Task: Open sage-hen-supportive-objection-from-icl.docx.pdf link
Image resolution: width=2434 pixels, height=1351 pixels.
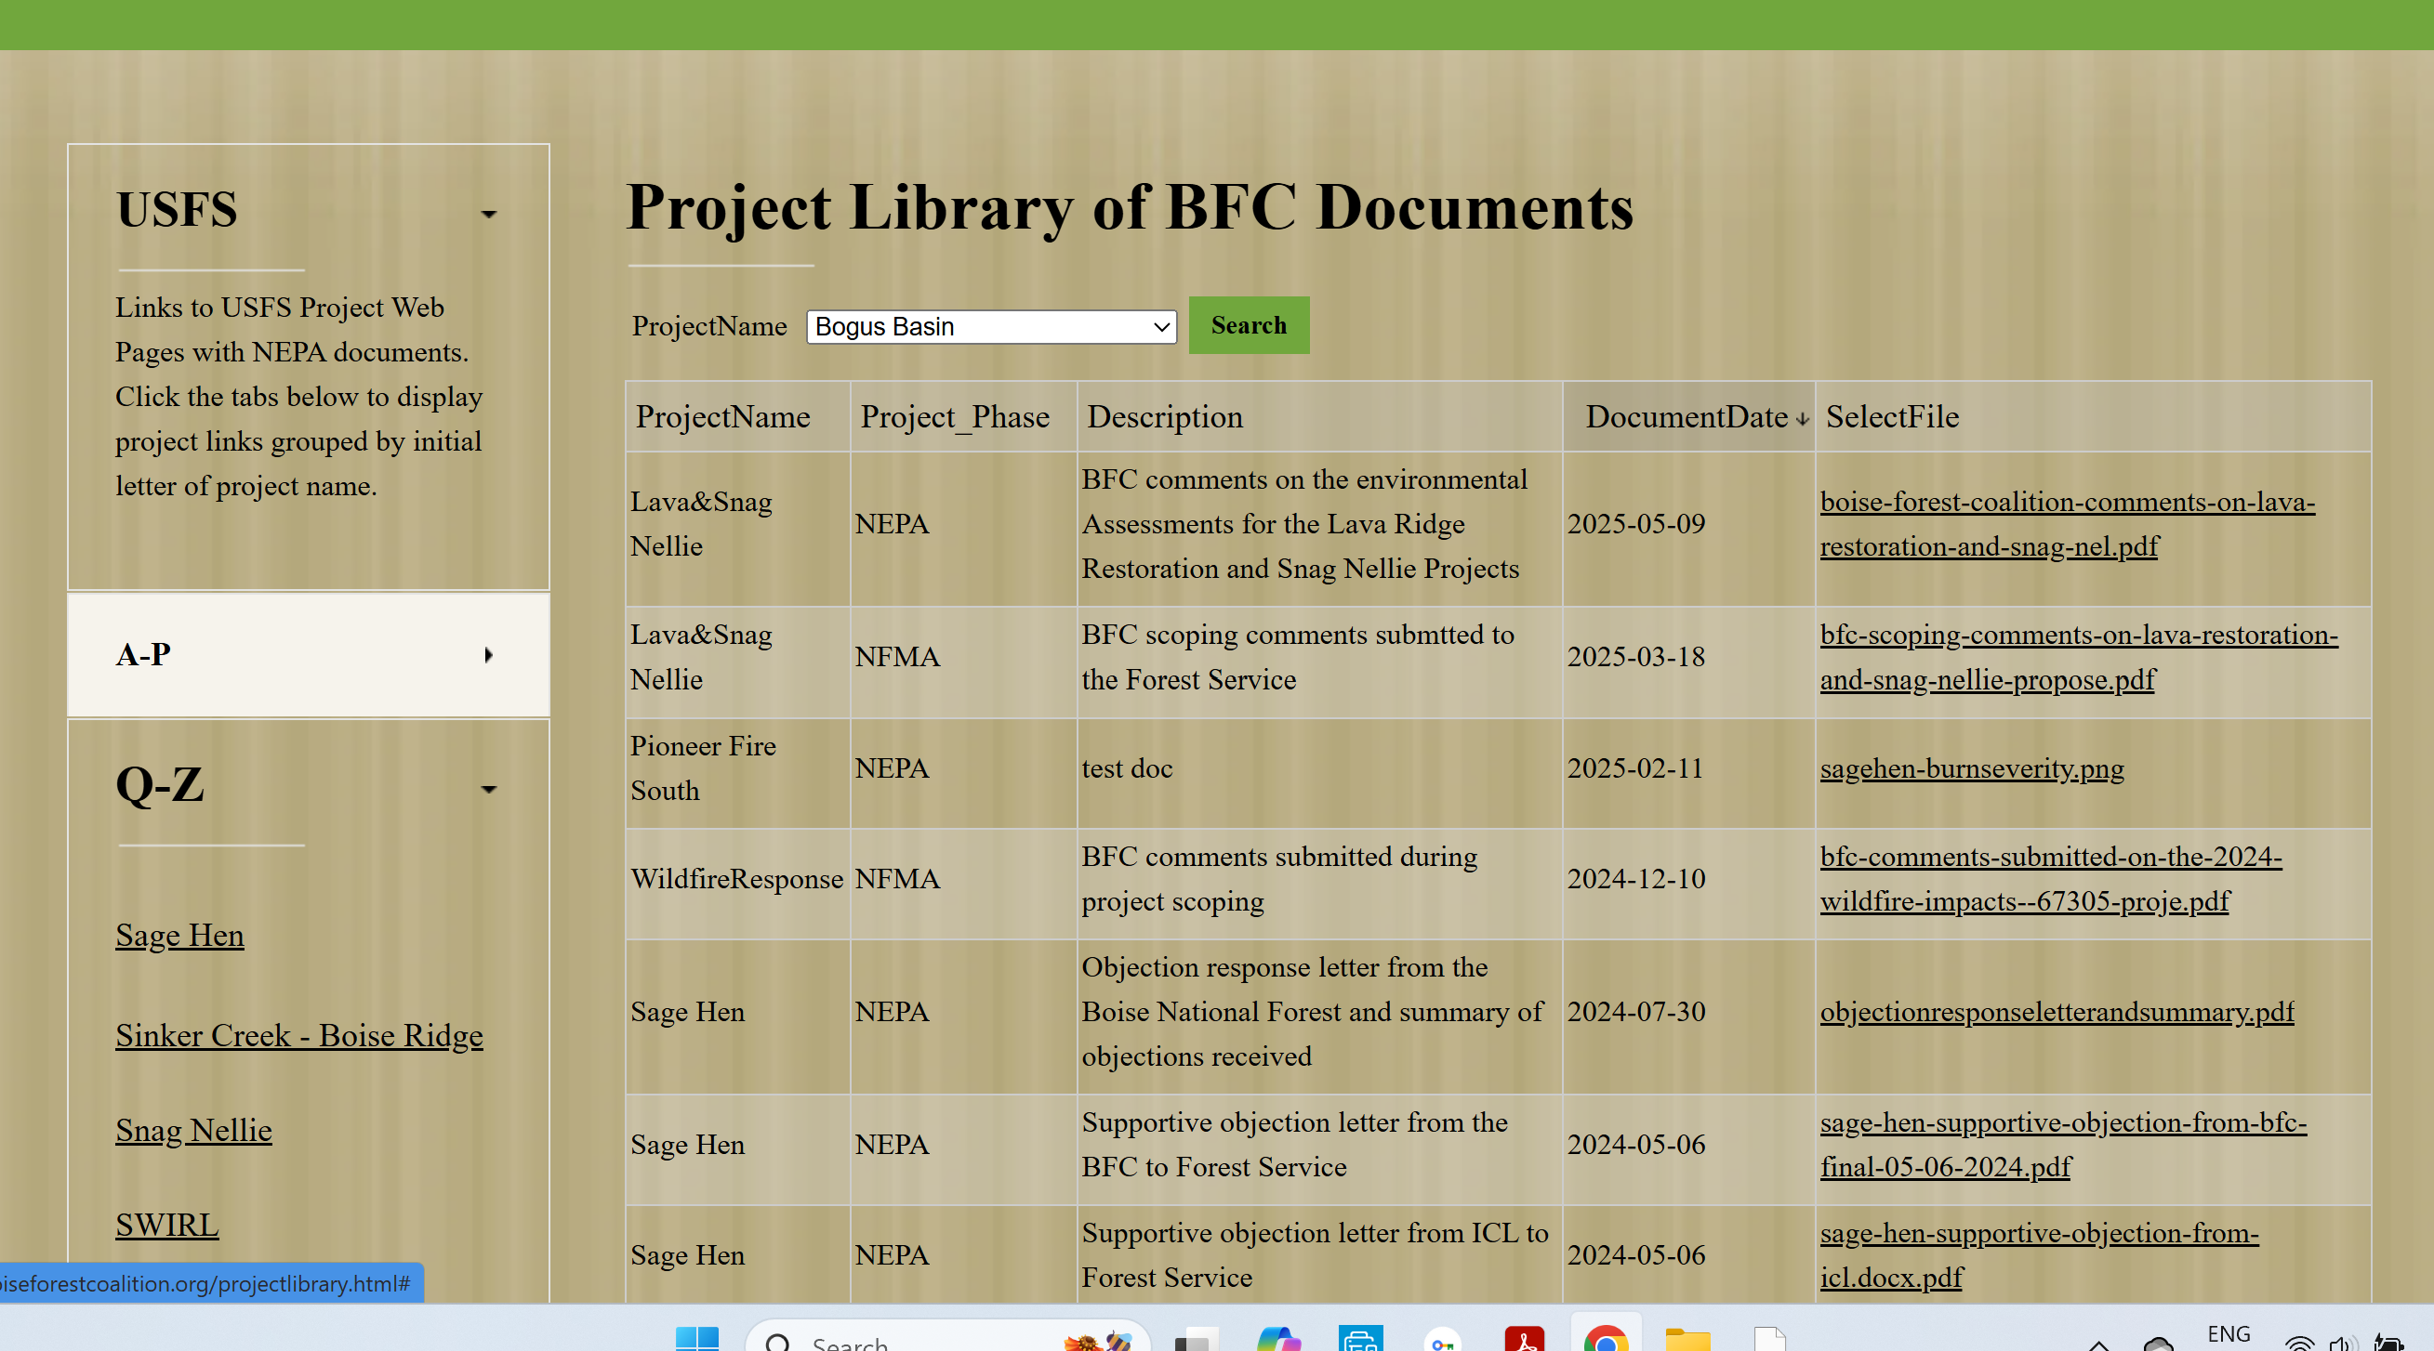Action: coord(2039,1255)
